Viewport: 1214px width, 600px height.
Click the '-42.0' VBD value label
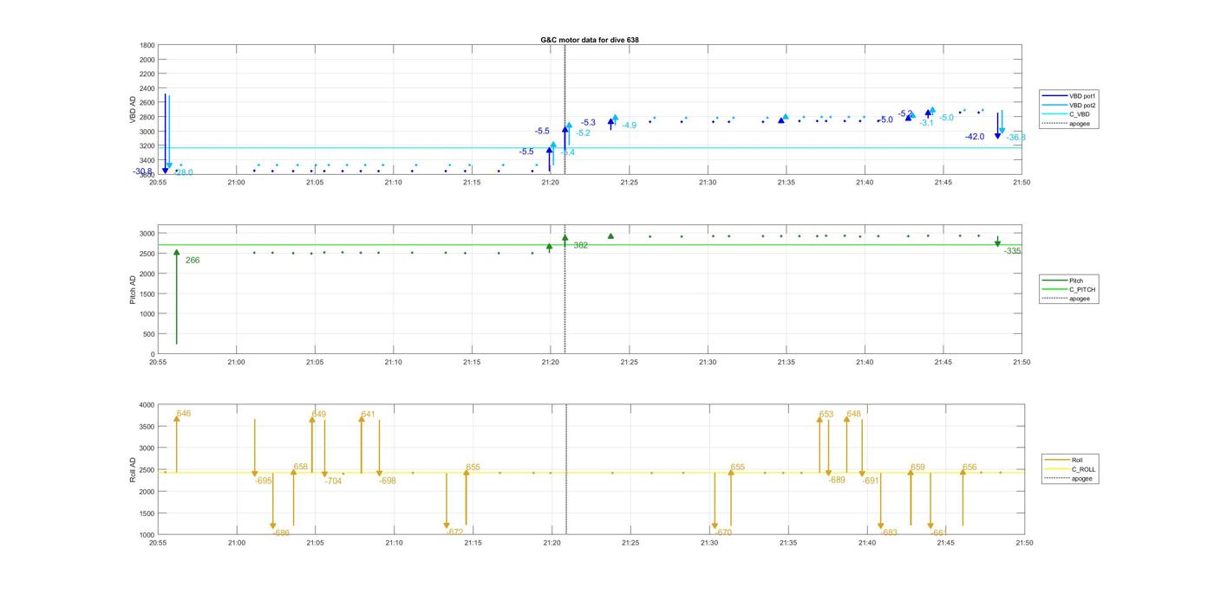[x=975, y=137]
